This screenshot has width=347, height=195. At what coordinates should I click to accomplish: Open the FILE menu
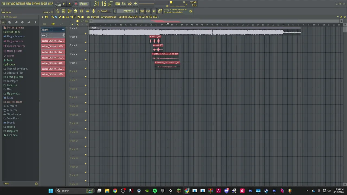(3, 4)
